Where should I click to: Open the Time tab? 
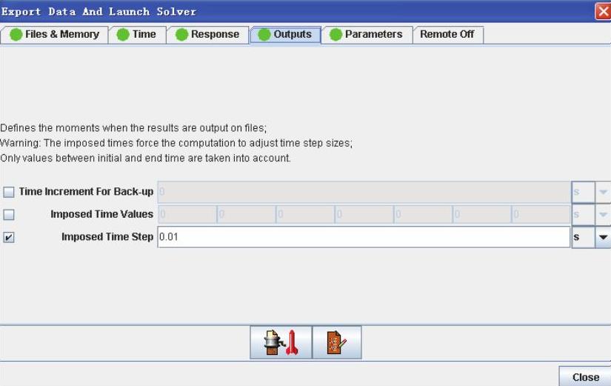click(137, 34)
